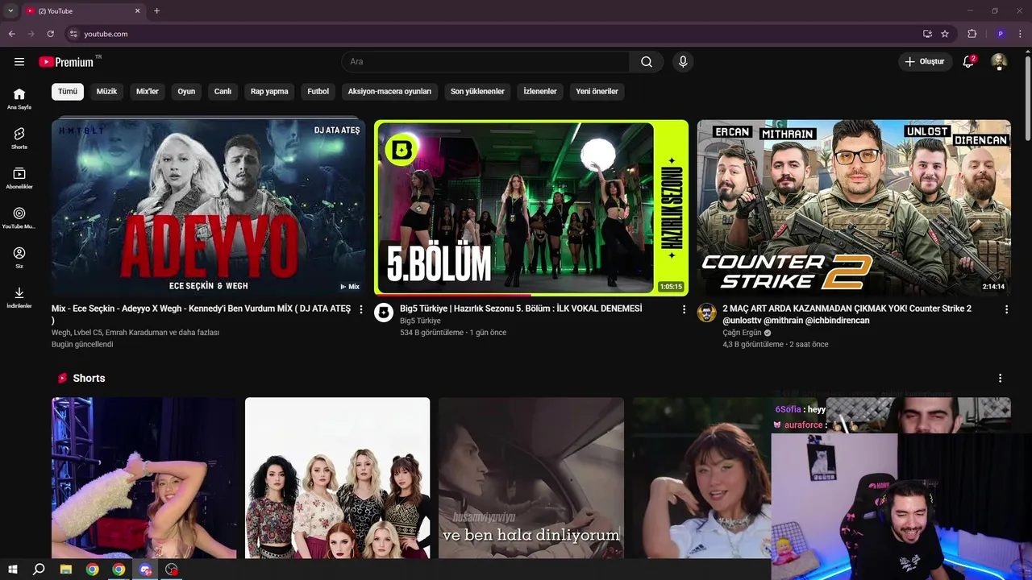Open options for Adeyyo mix video

coord(361,309)
